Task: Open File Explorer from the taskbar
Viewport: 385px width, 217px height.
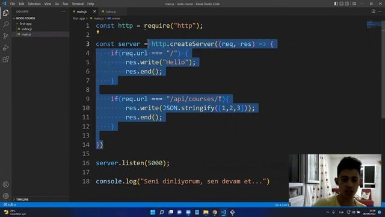Action: coord(206,212)
